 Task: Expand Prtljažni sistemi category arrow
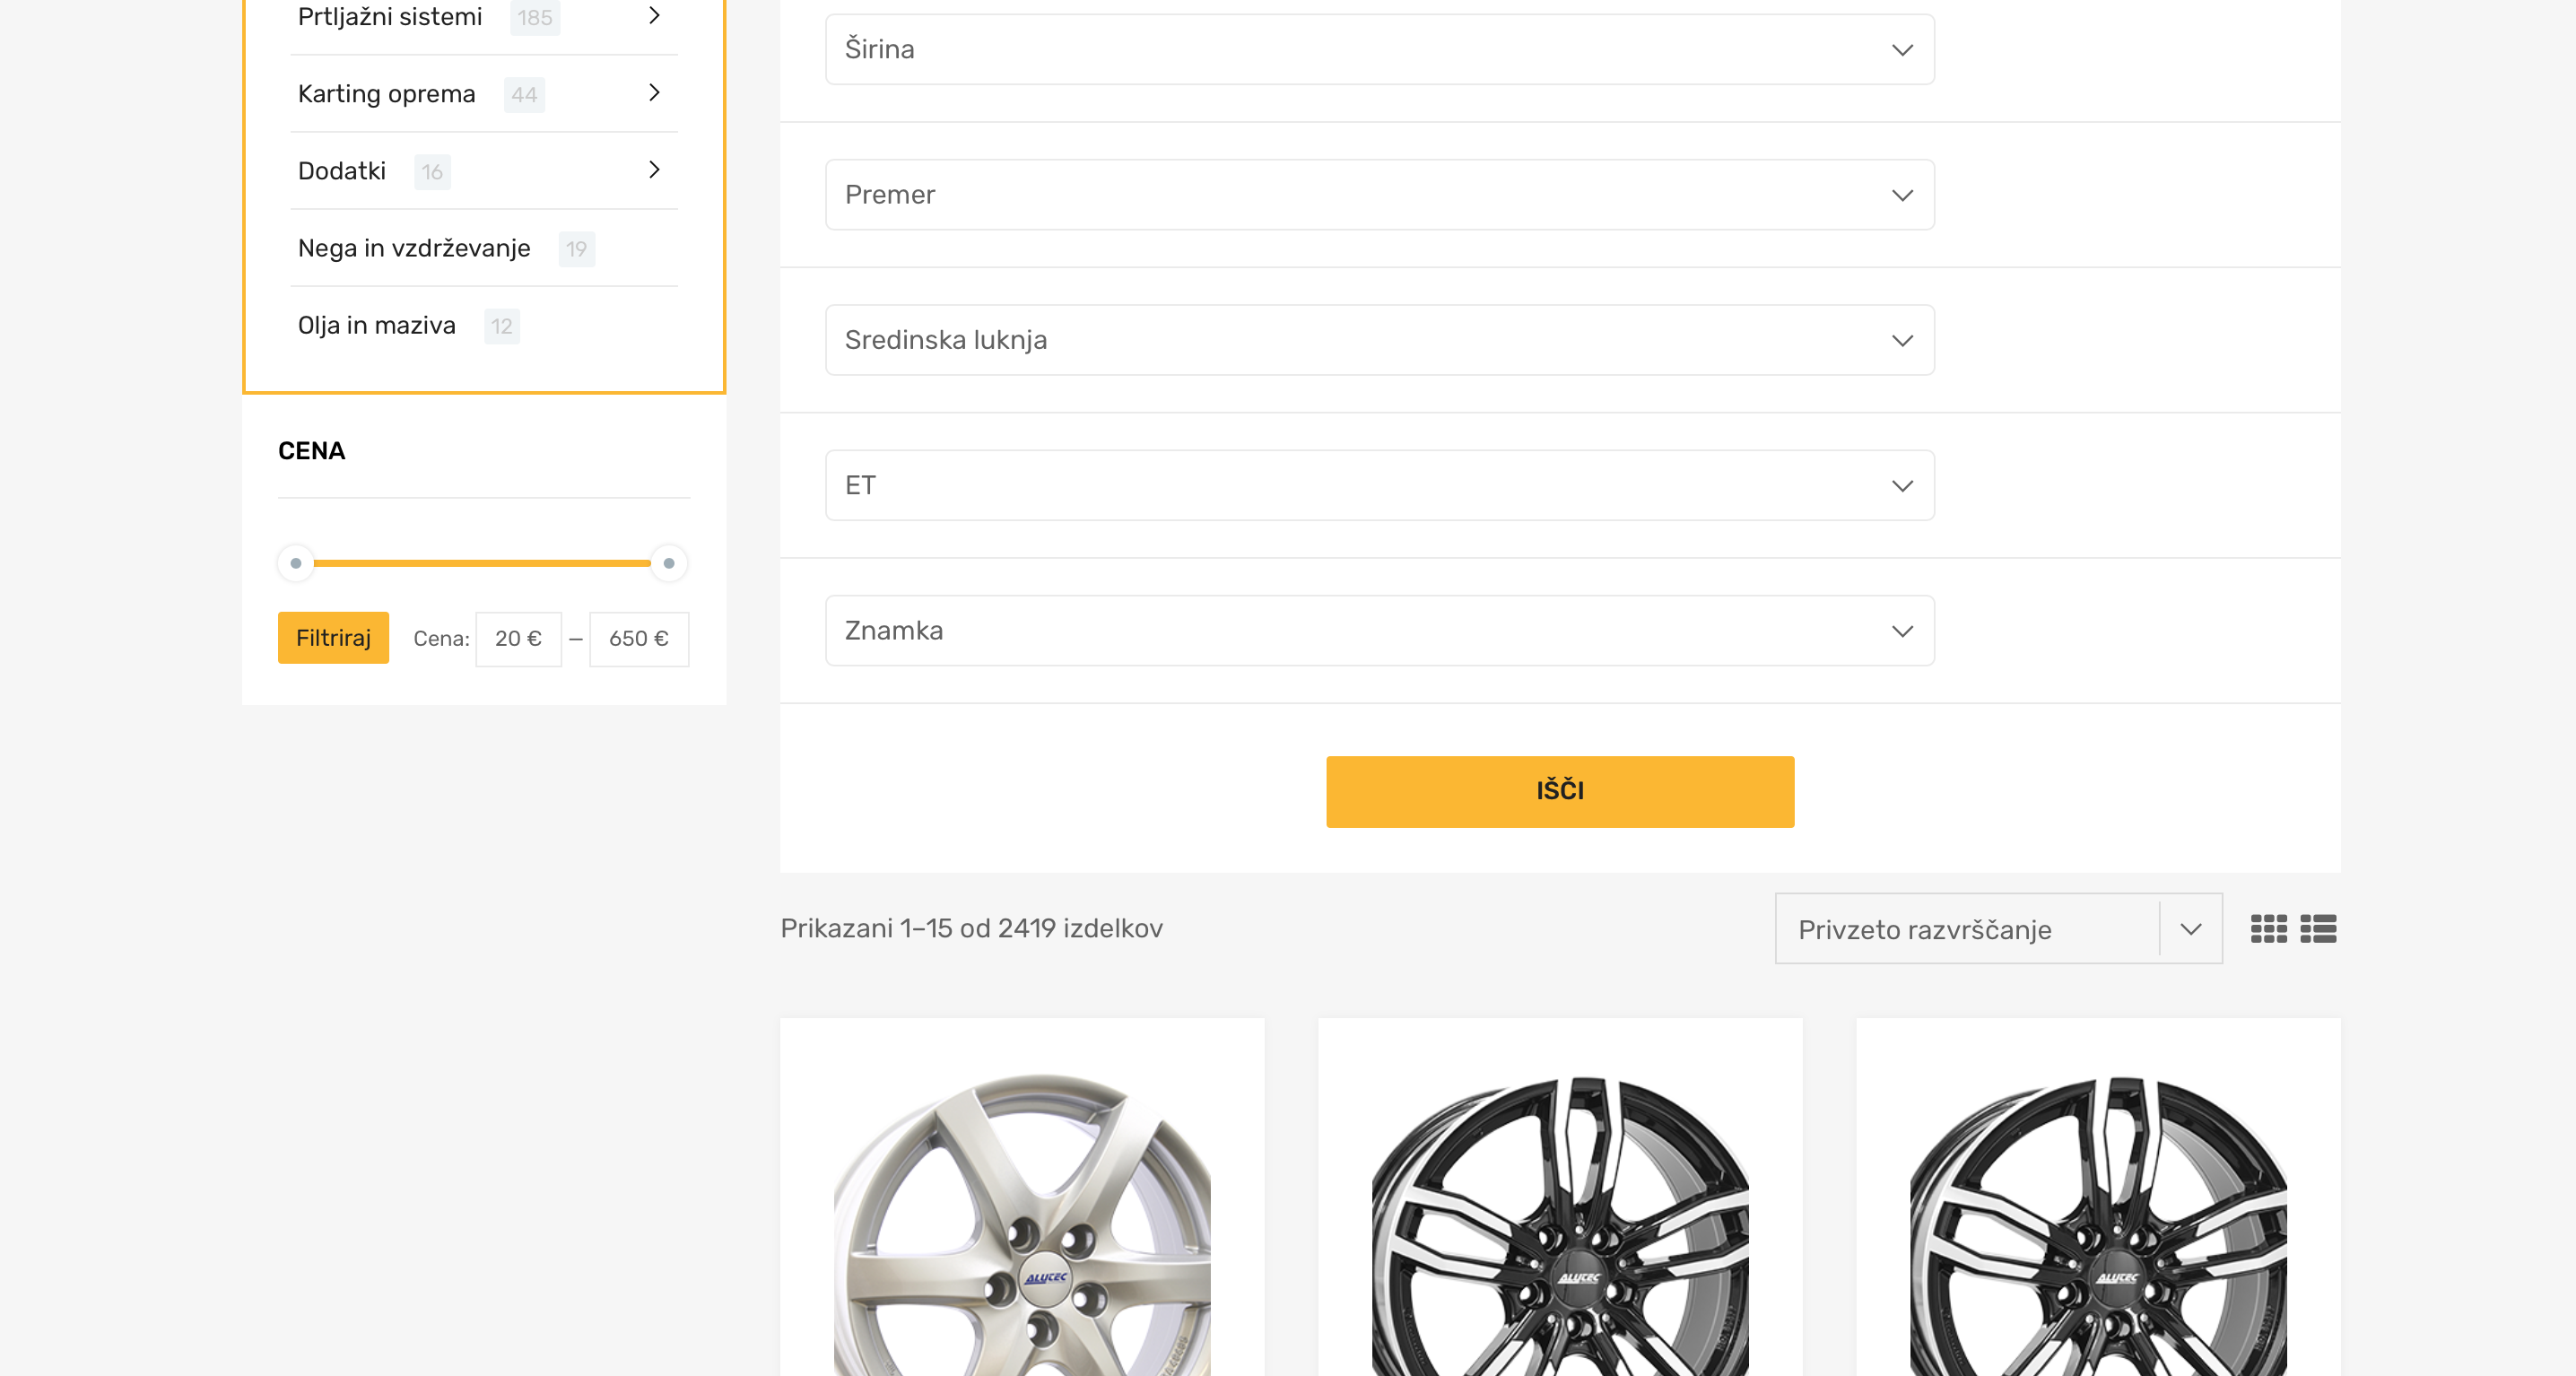pos(654,15)
